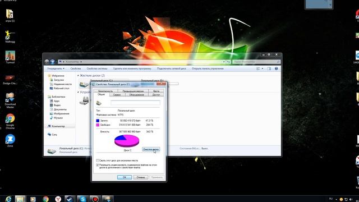Show hidden tray icons arrow
Image resolution: width=359 pixels, height=202 pixels.
(337, 199)
